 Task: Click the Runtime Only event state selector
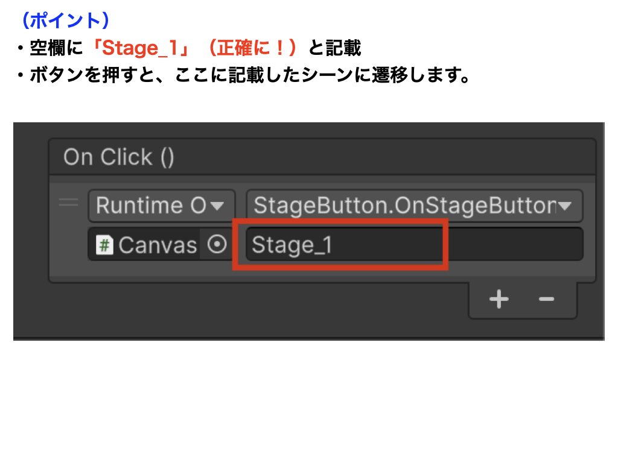click(161, 206)
